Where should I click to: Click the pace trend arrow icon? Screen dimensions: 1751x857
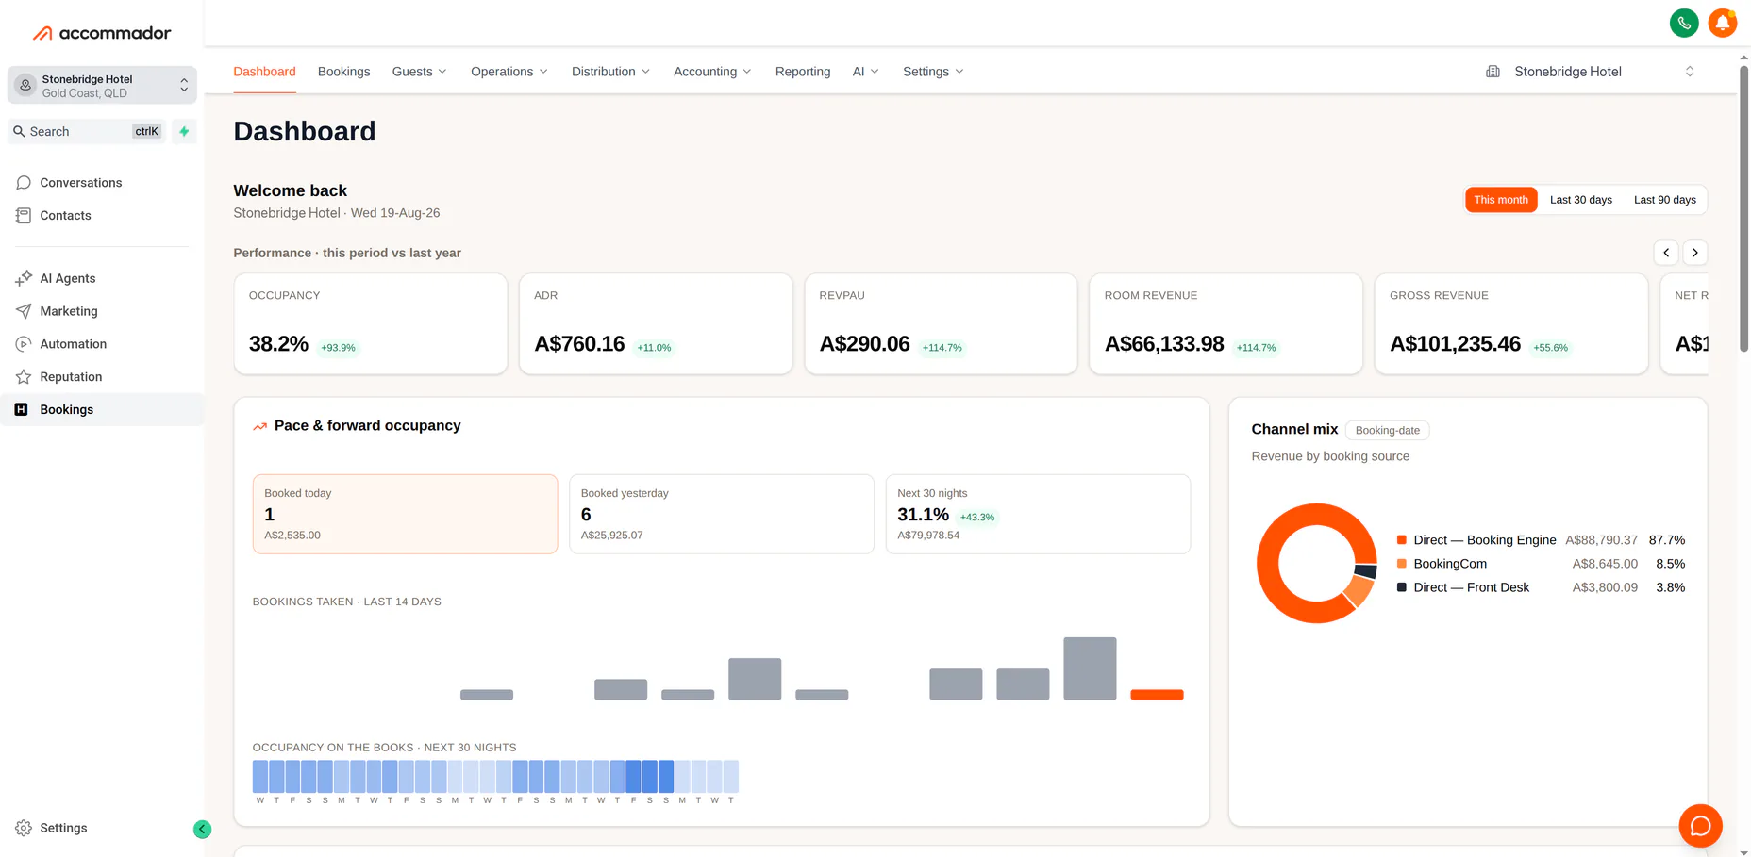pos(260,426)
